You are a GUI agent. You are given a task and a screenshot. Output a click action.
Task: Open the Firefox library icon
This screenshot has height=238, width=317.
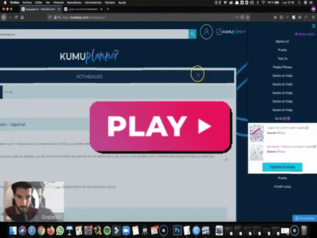click(x=275, y=17)
